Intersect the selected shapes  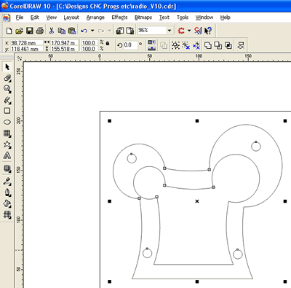228,45
